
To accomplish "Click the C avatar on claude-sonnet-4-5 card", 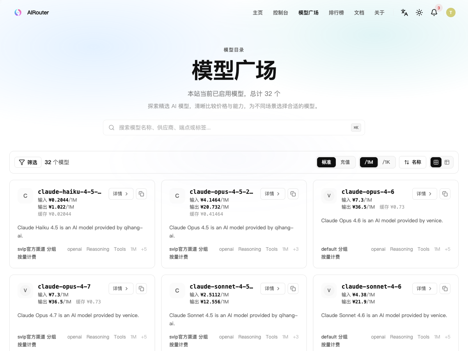I will [x=177, y=291].
